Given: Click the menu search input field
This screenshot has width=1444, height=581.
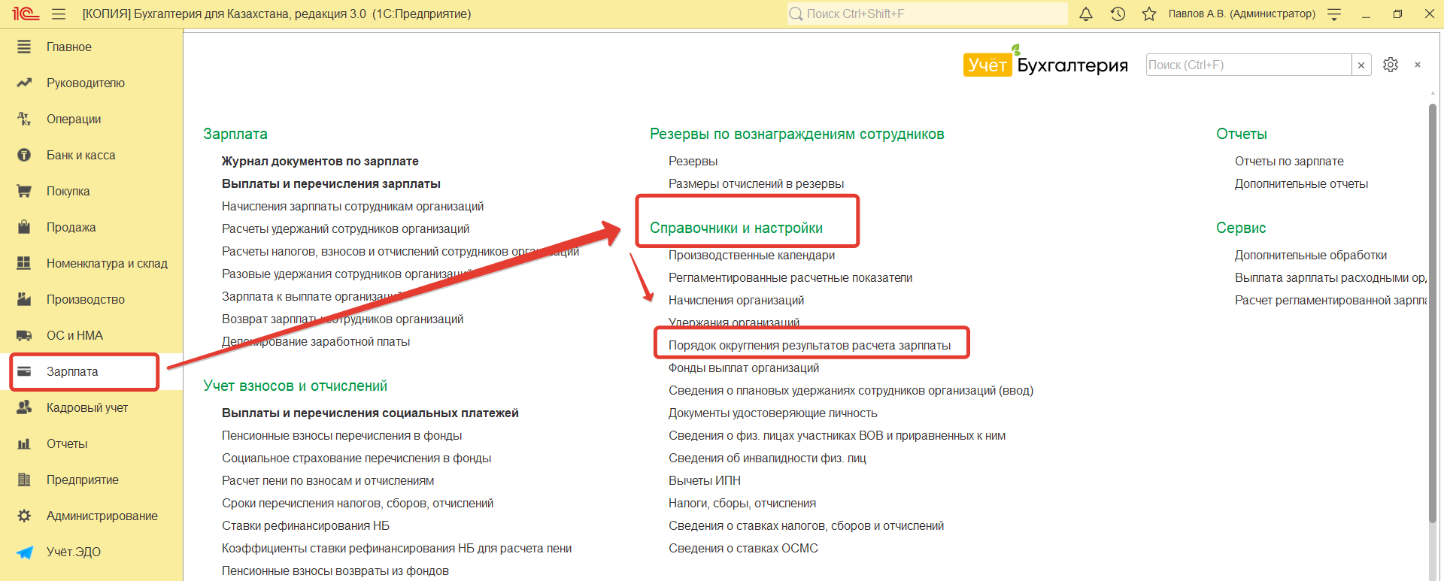Looking at the screenshot, I should 1248,65.
